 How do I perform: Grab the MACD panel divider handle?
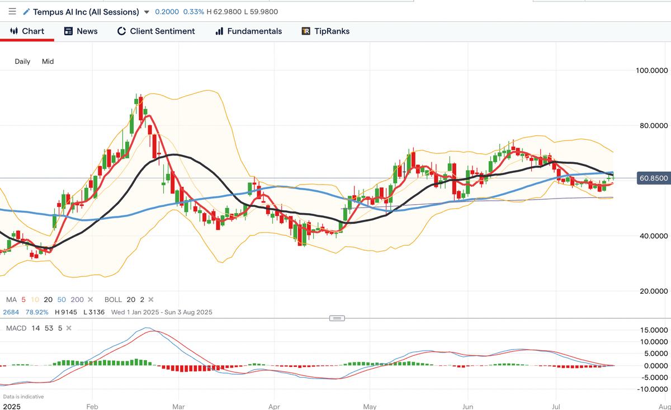pyautogui.click(x=337, y=318)
